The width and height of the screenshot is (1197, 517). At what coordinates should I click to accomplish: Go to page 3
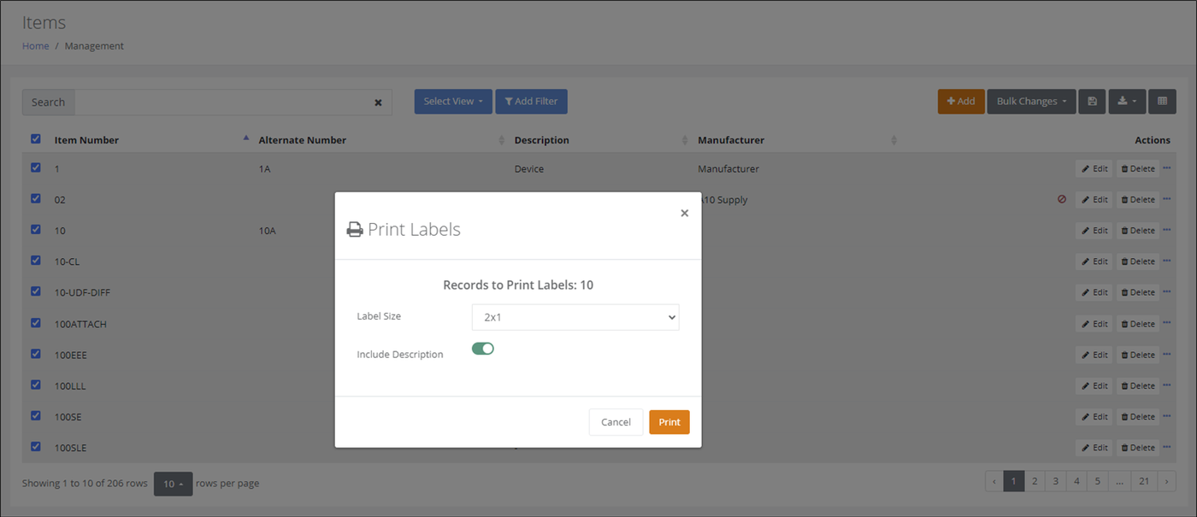click(x=1056, y=481)
